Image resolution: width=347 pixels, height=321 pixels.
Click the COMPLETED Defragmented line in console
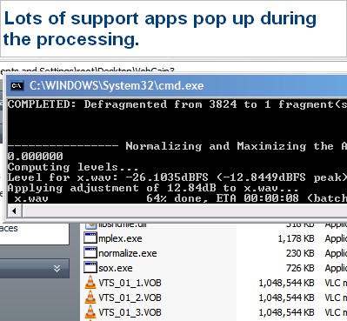coord(177,104)
